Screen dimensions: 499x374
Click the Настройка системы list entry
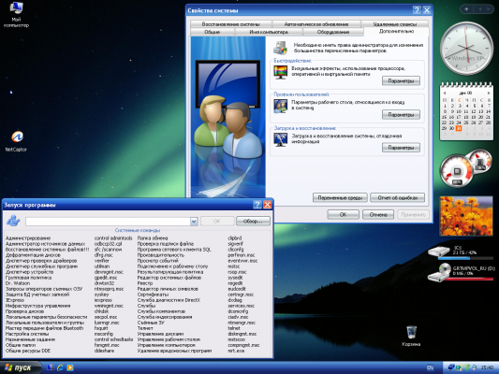[x=27, y=334]
